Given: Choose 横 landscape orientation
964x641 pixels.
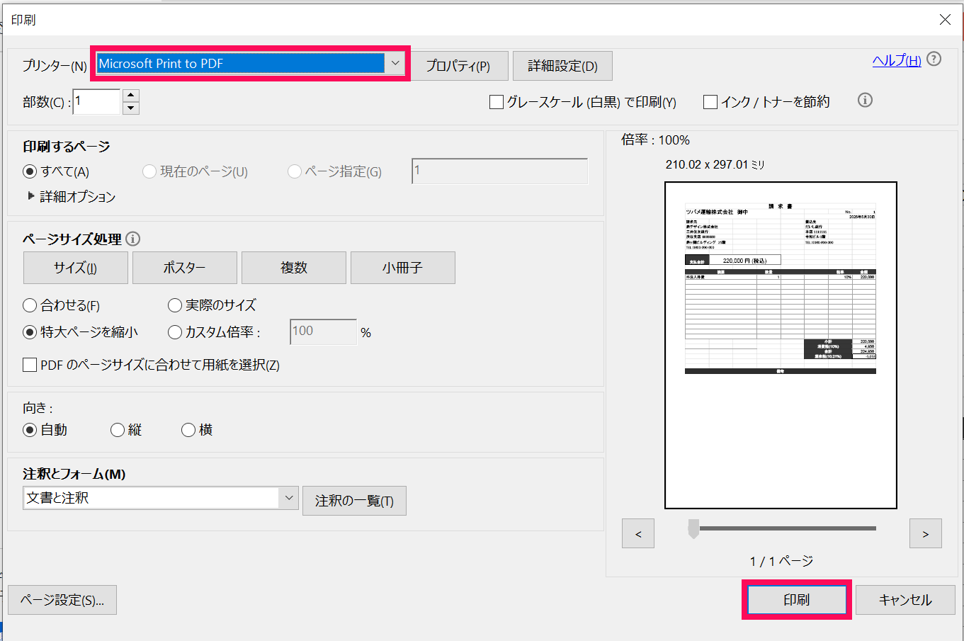Looking at the screenshot, I should pos(188,430).
